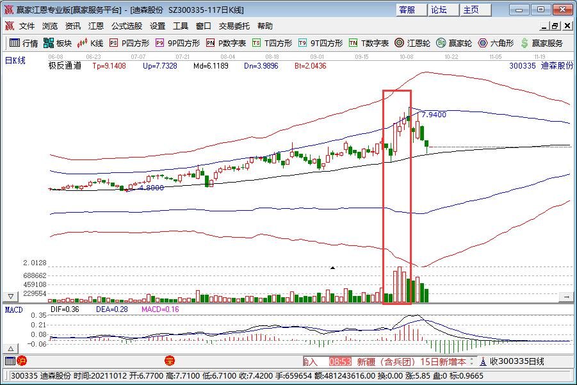Click the red 沪 Shanghai index icon
The height and width of the screenshot is (385, 577).
coord(22,361)
